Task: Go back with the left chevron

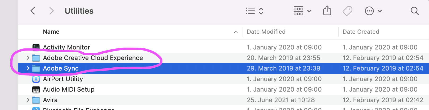Action: click(33, 11)
